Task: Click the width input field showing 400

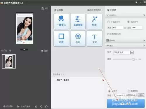Action: click(118, 28)
